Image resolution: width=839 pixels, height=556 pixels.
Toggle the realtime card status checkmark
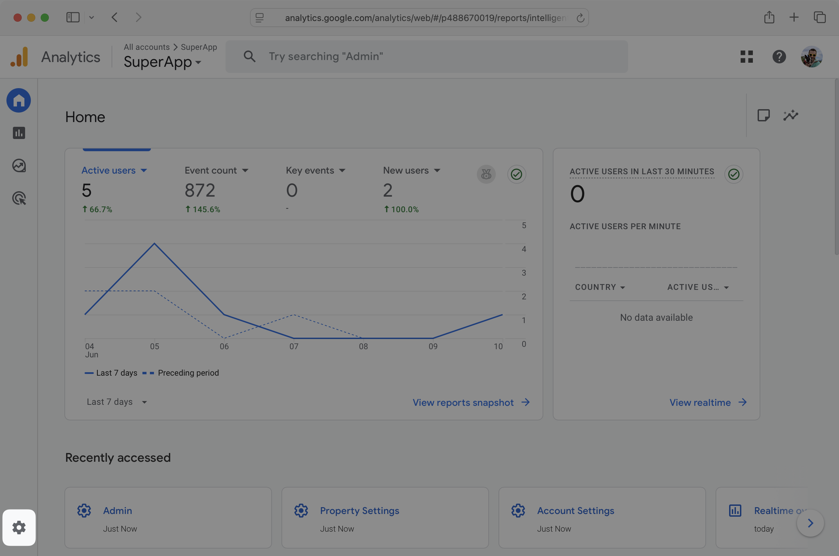pyautogui.click(x=734, y=174)
